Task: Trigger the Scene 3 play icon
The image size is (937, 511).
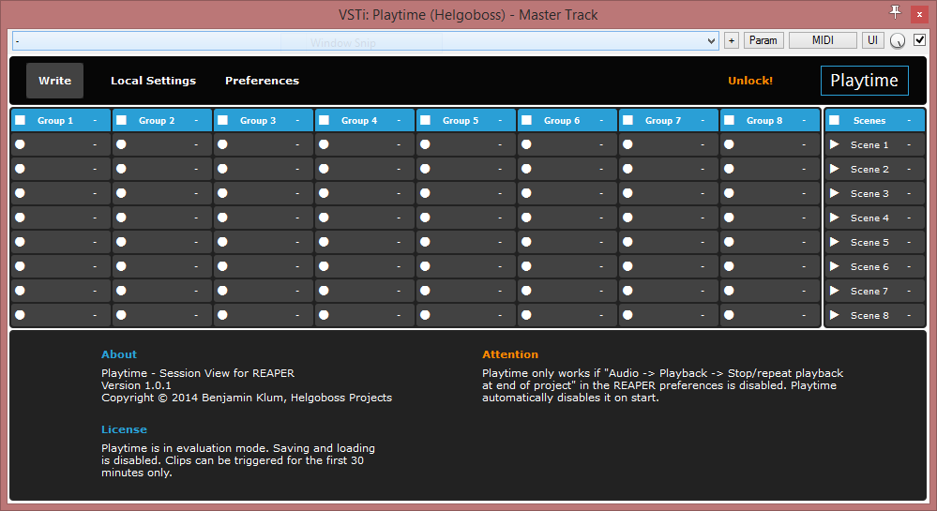Action: [834, 194]
